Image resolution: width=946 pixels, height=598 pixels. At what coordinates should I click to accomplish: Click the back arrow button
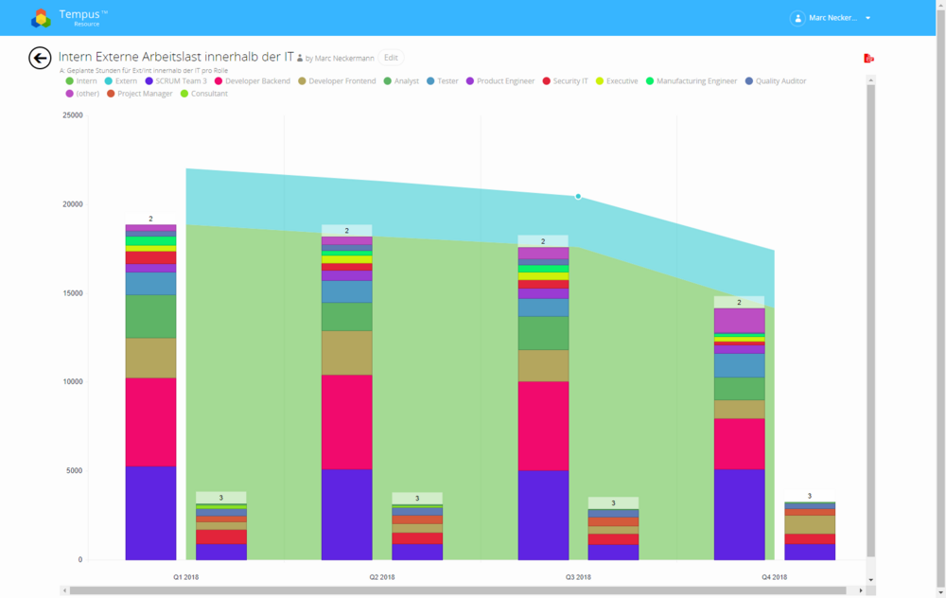point(40,59)
